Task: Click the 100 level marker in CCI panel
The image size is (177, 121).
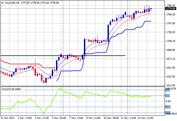Action: point(168,96)
